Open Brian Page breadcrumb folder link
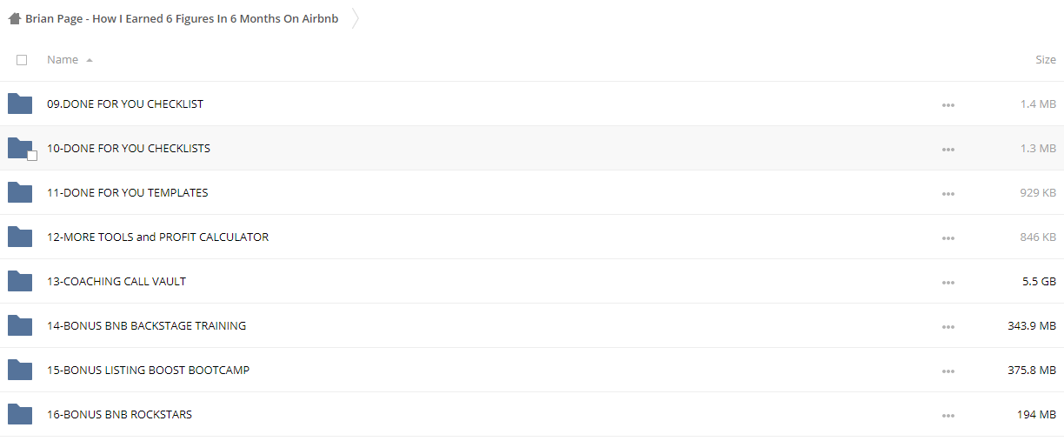This screenshot has height=441, width=1064. [x=182, y=18]
